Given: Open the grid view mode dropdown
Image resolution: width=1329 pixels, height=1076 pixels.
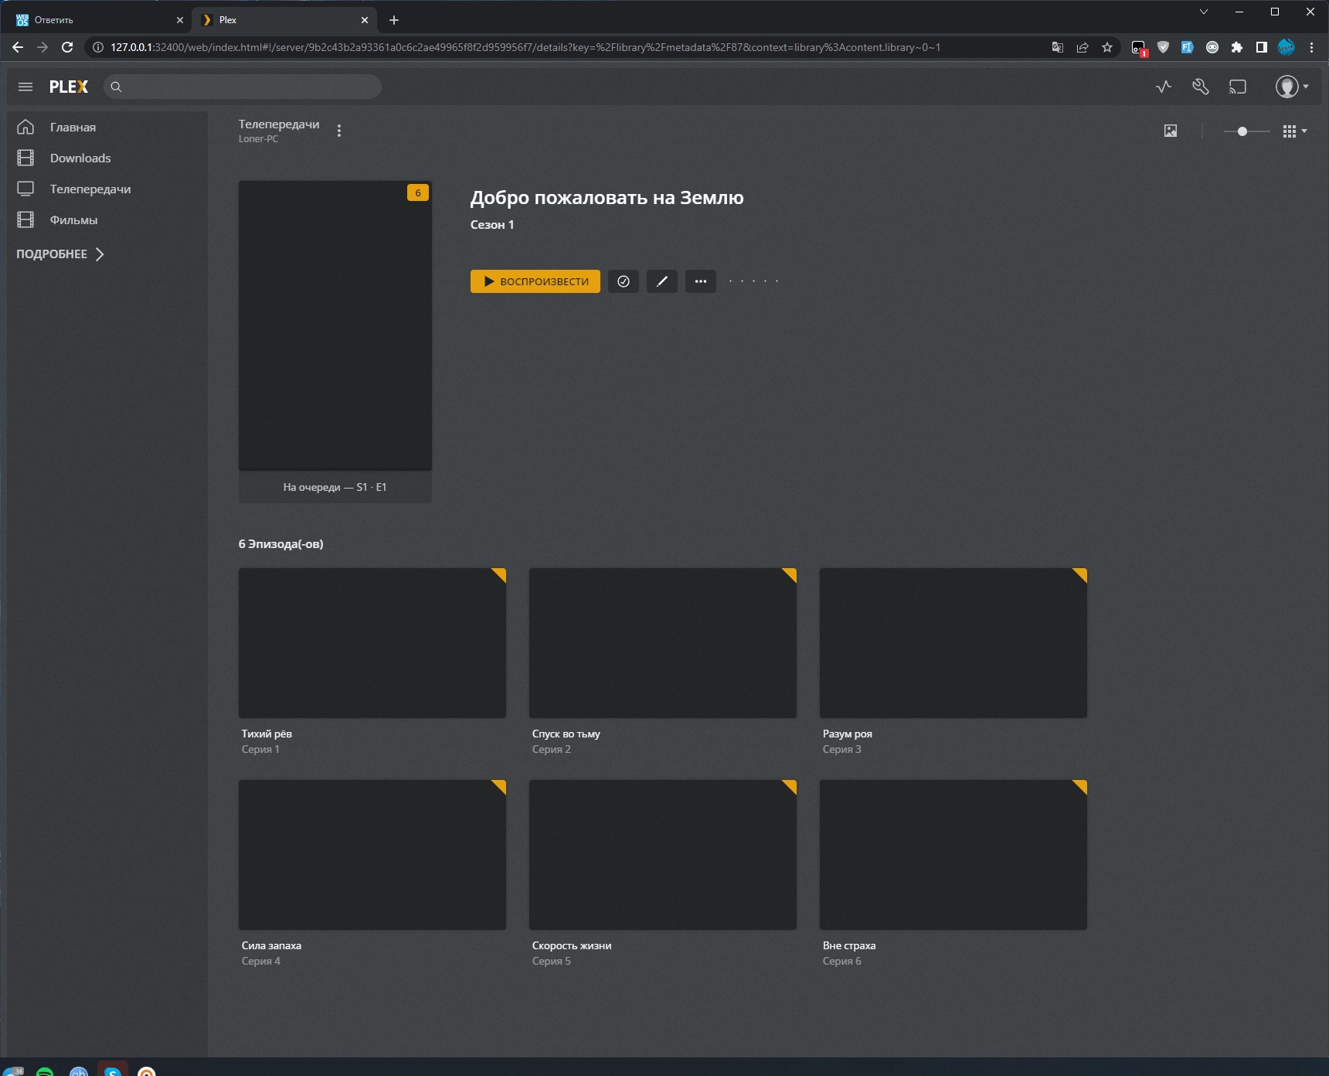Looking at the screenshot, I should tap(1294, 131).
